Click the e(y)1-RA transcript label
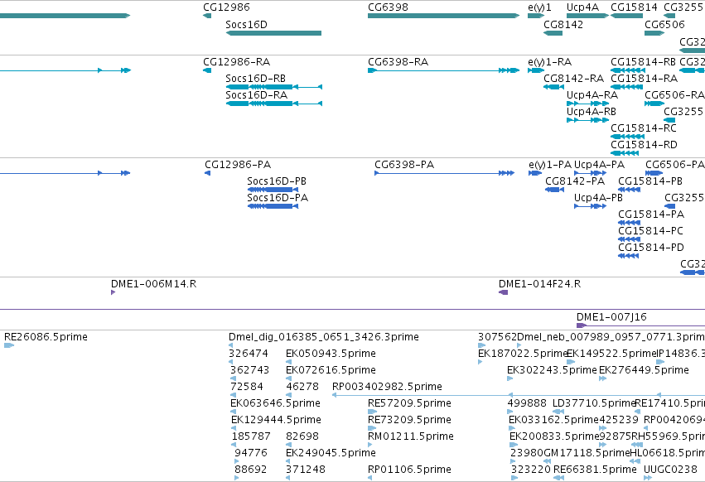705x482 pixels. click(549, 62)
